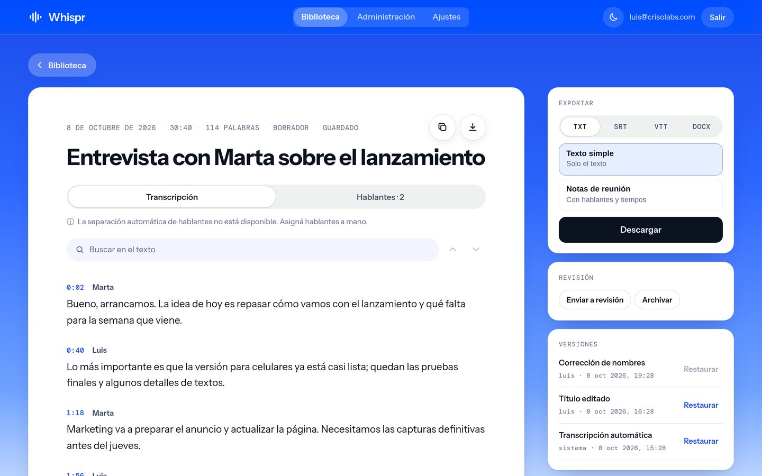The height and width of the screenshot is (476, 762).
Task: Click the Whispr waveform logo icon
Action: click(35, 17)
